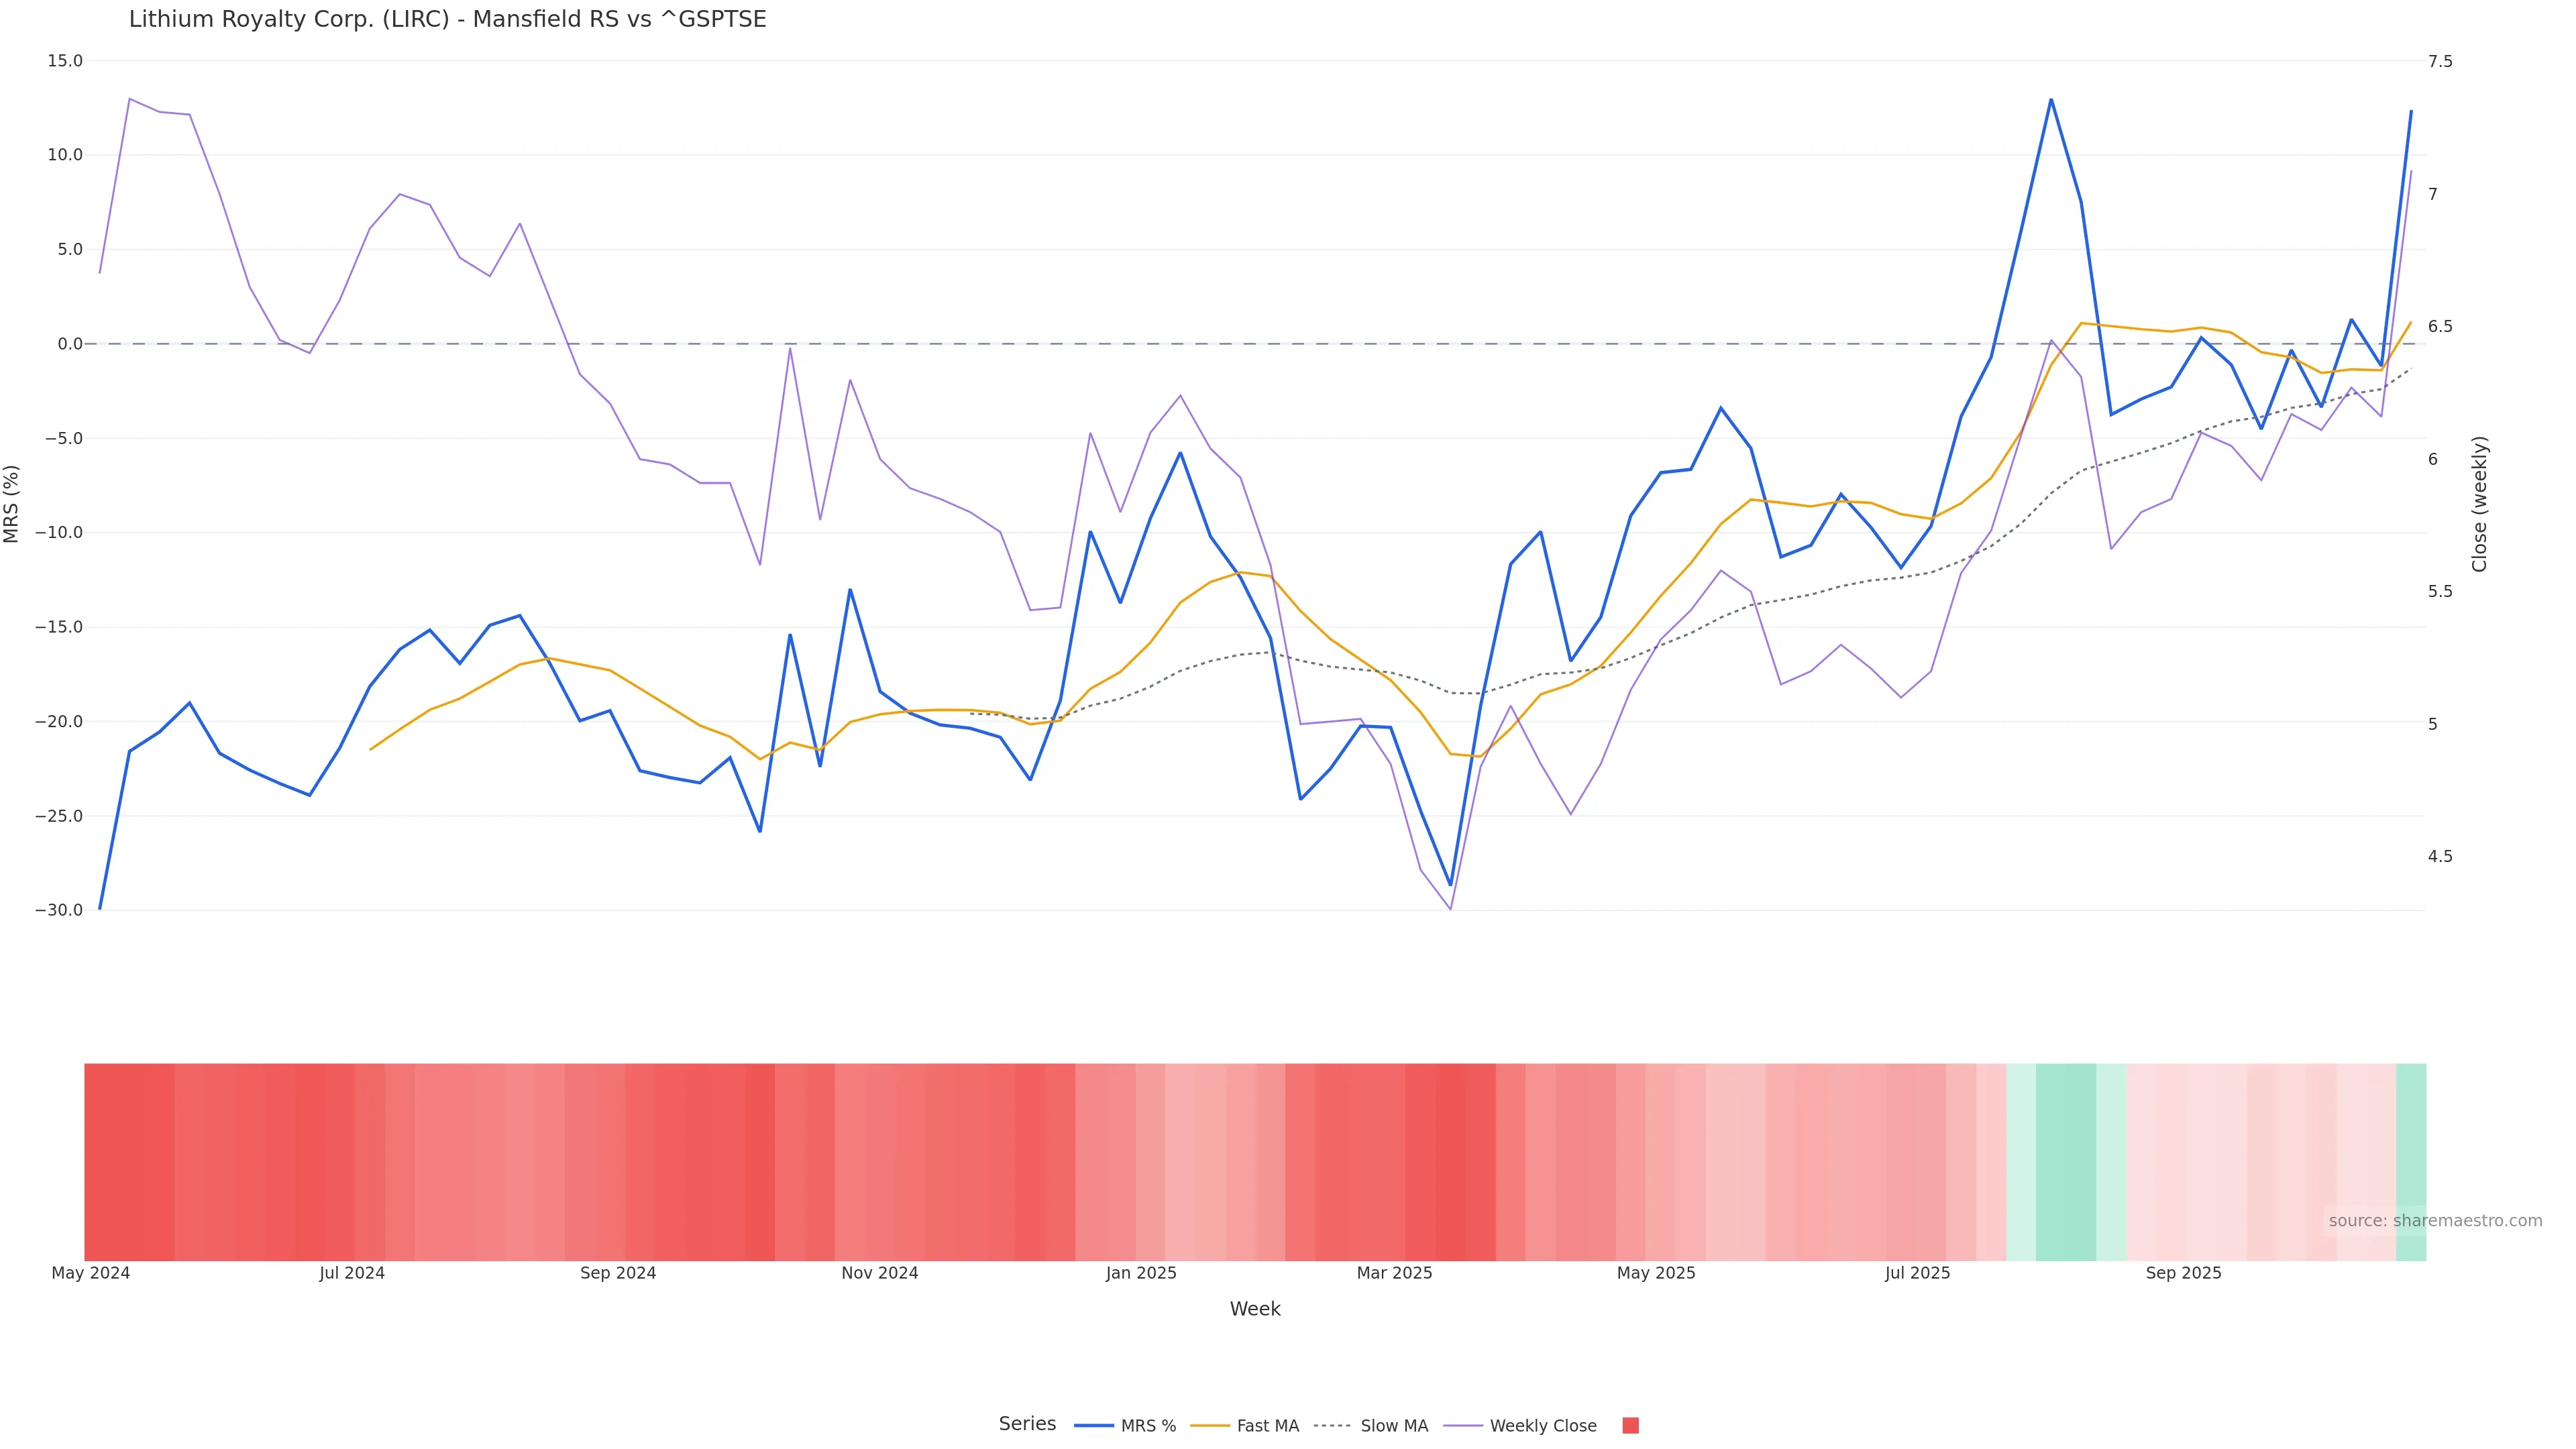Click the 'MRS (%)' left axis title

click(x=12, y=503)
